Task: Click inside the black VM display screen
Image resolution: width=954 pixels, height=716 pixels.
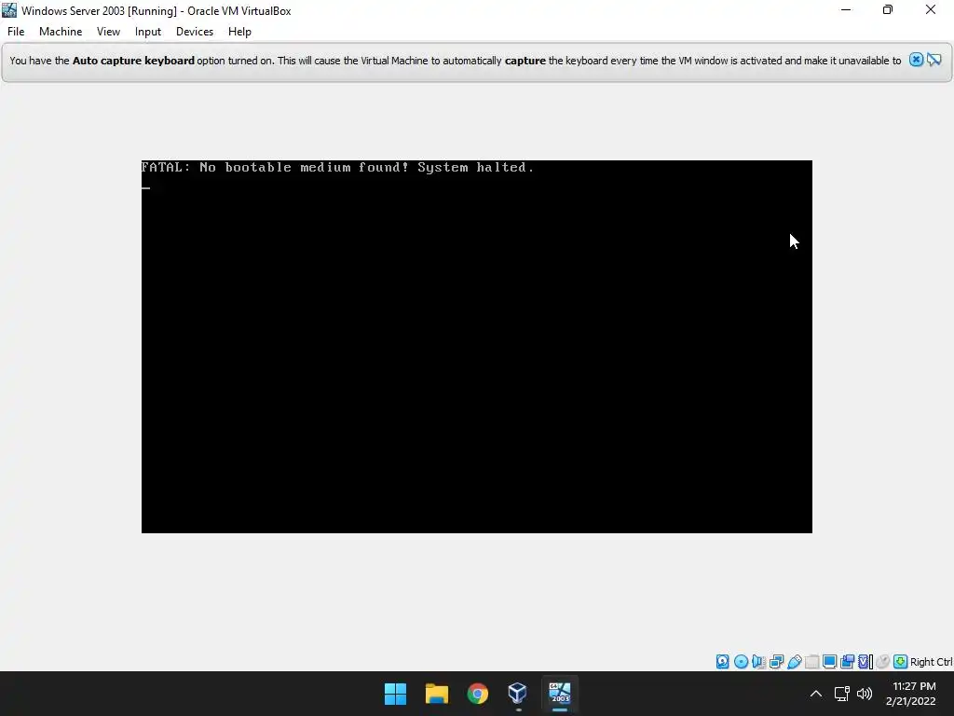Action: pos(476,347)
